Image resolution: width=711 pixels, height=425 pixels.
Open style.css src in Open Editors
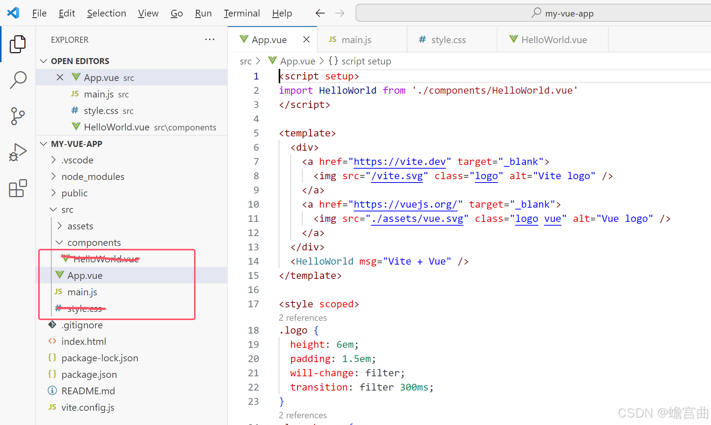131,111
